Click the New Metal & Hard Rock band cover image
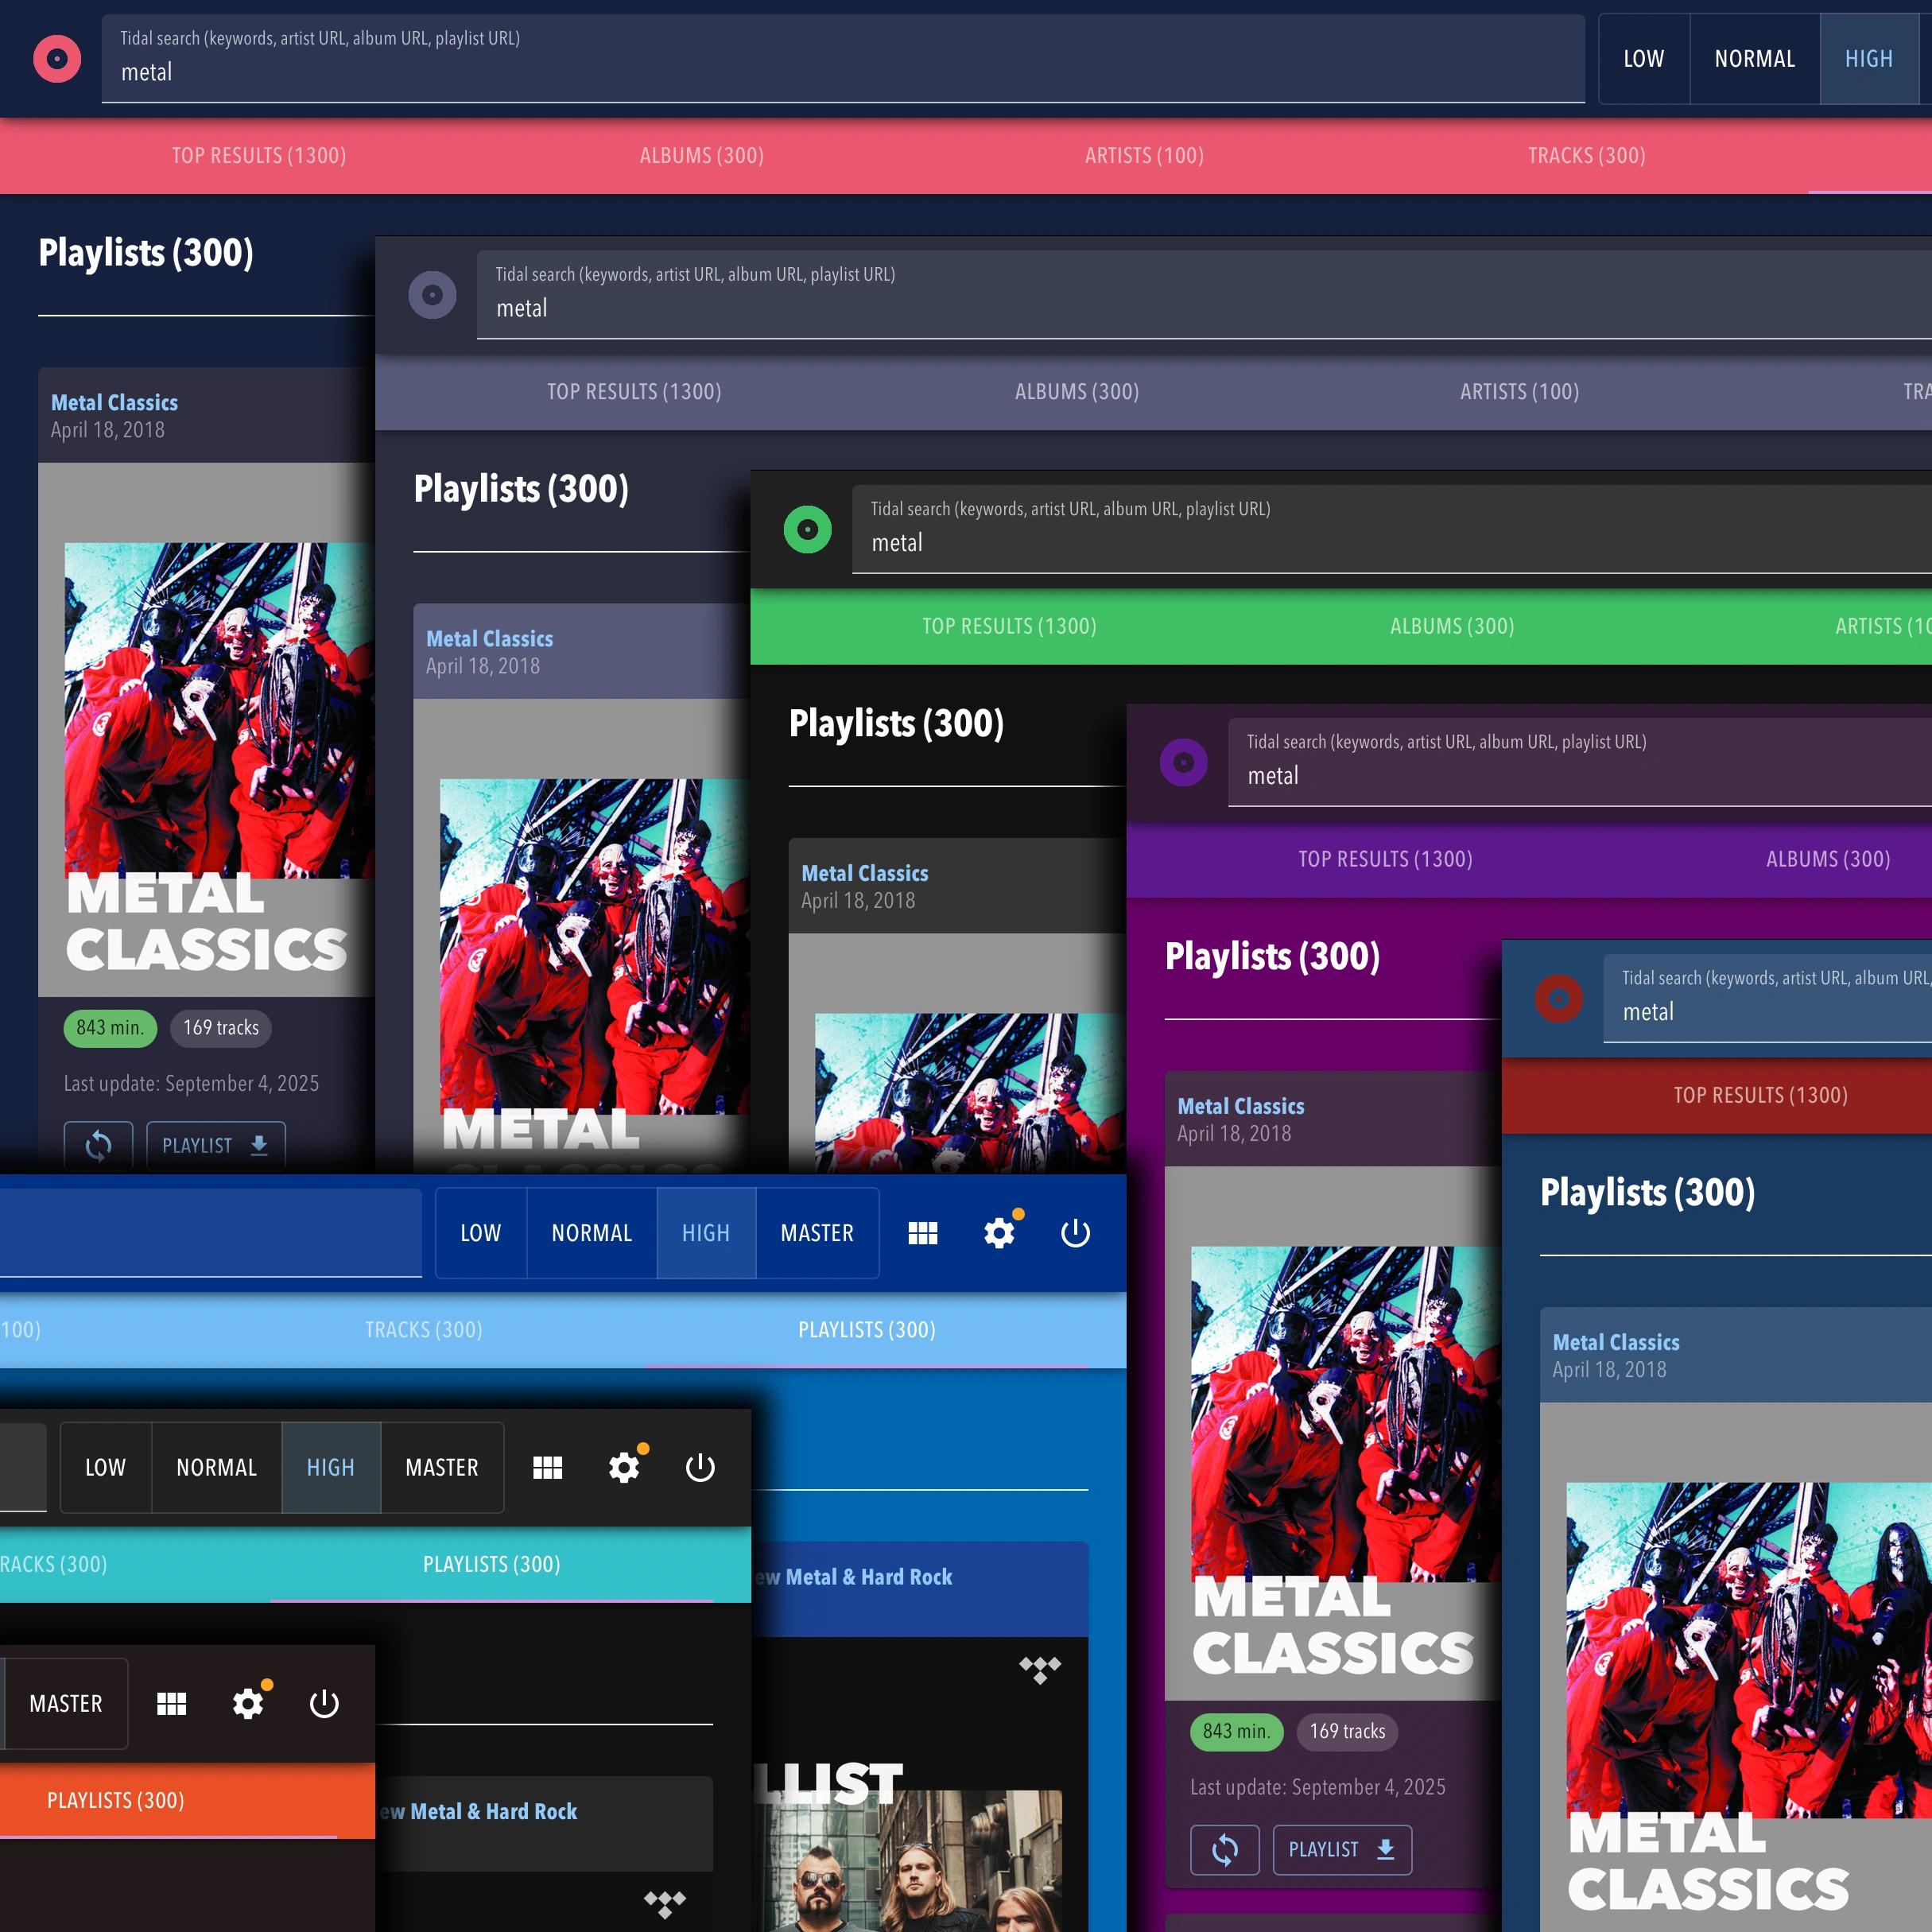The width and height of the screenshot is (1932, 1932). point(910,1860)
